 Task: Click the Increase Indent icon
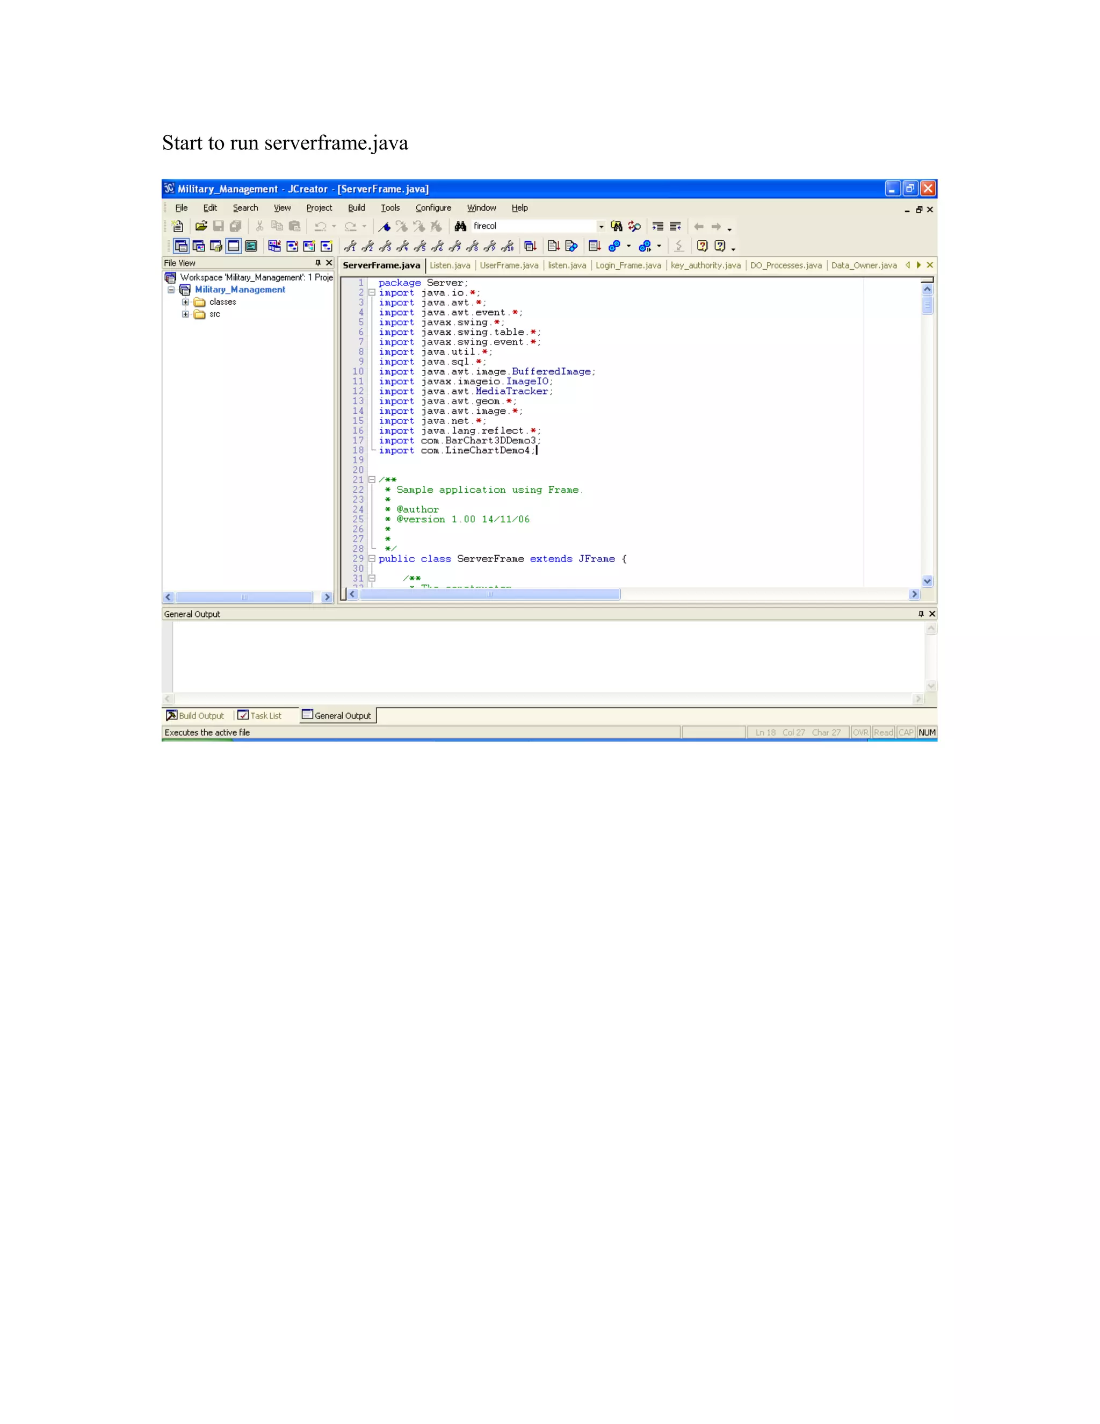(658, 226)
